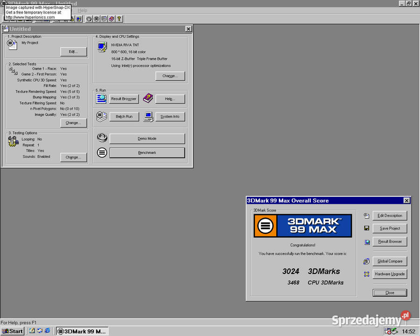The height and width of the screenshot is (336, 420).
Task: Click the Batch Run toolbar icon
Action: [104, 19]
